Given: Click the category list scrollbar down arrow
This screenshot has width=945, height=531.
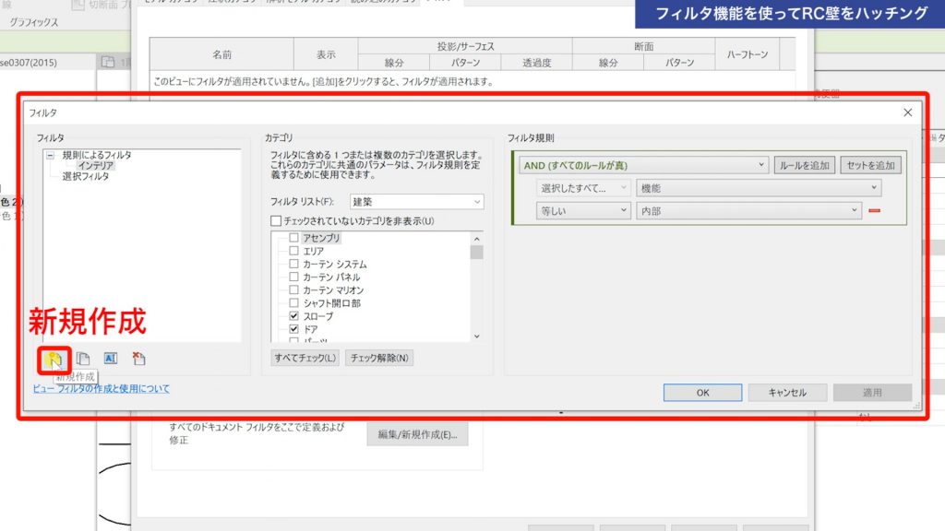Looking at the screenshot, I should click(x=477, y=336).
